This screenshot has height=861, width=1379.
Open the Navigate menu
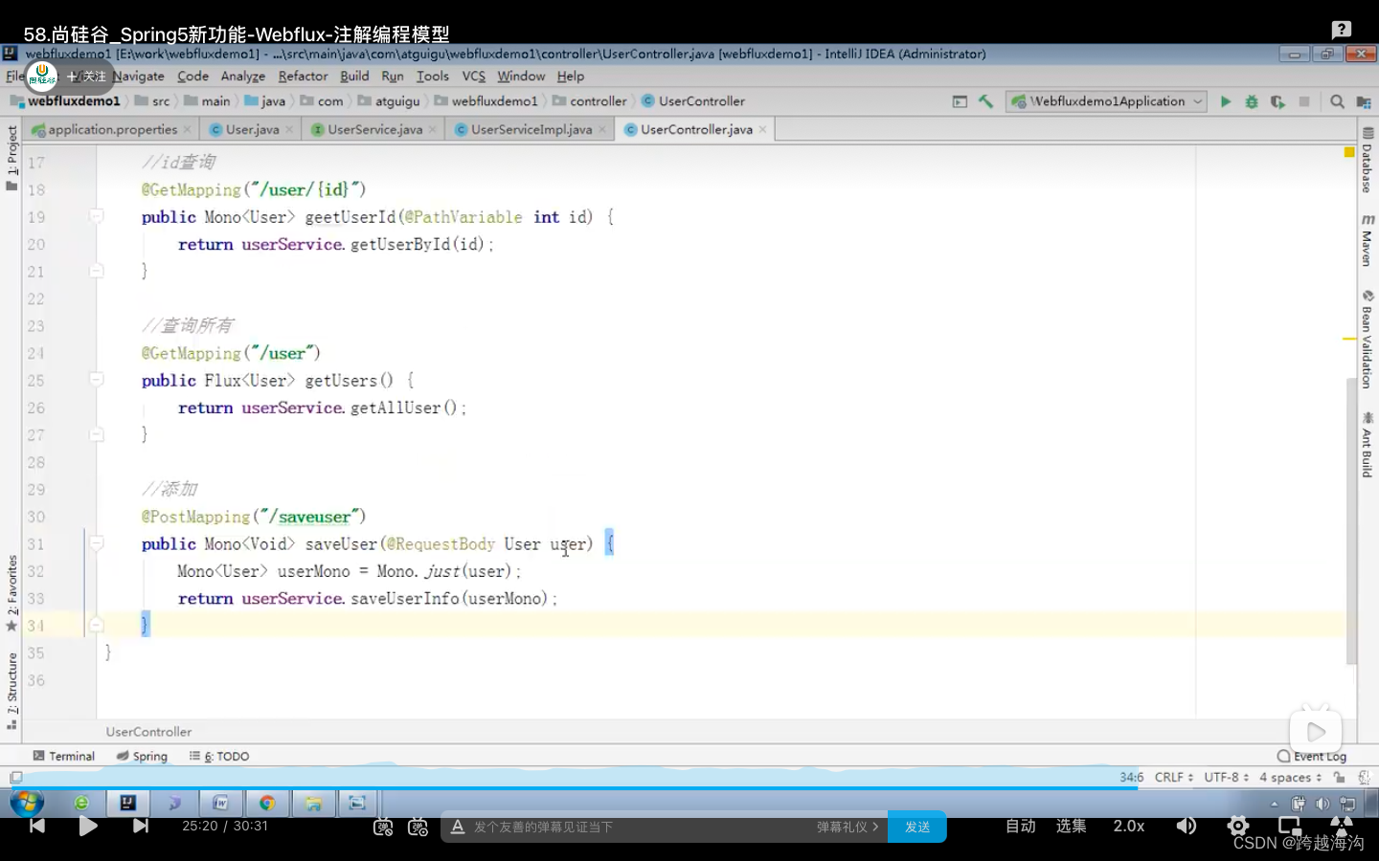coord(139,77)
